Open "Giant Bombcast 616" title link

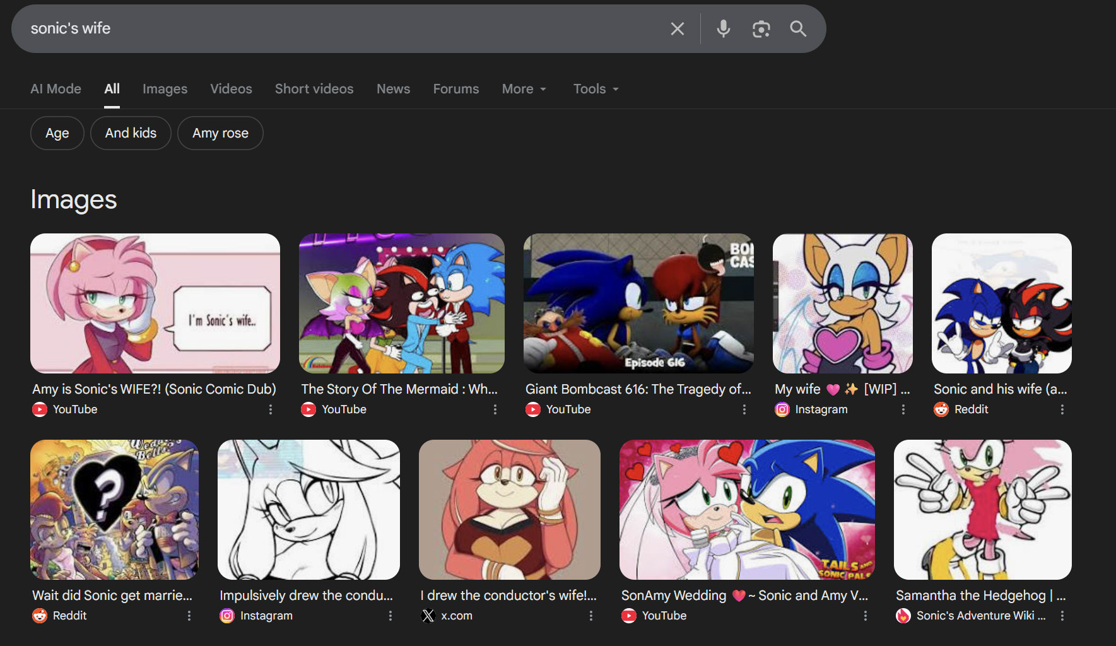pos(638,389)
